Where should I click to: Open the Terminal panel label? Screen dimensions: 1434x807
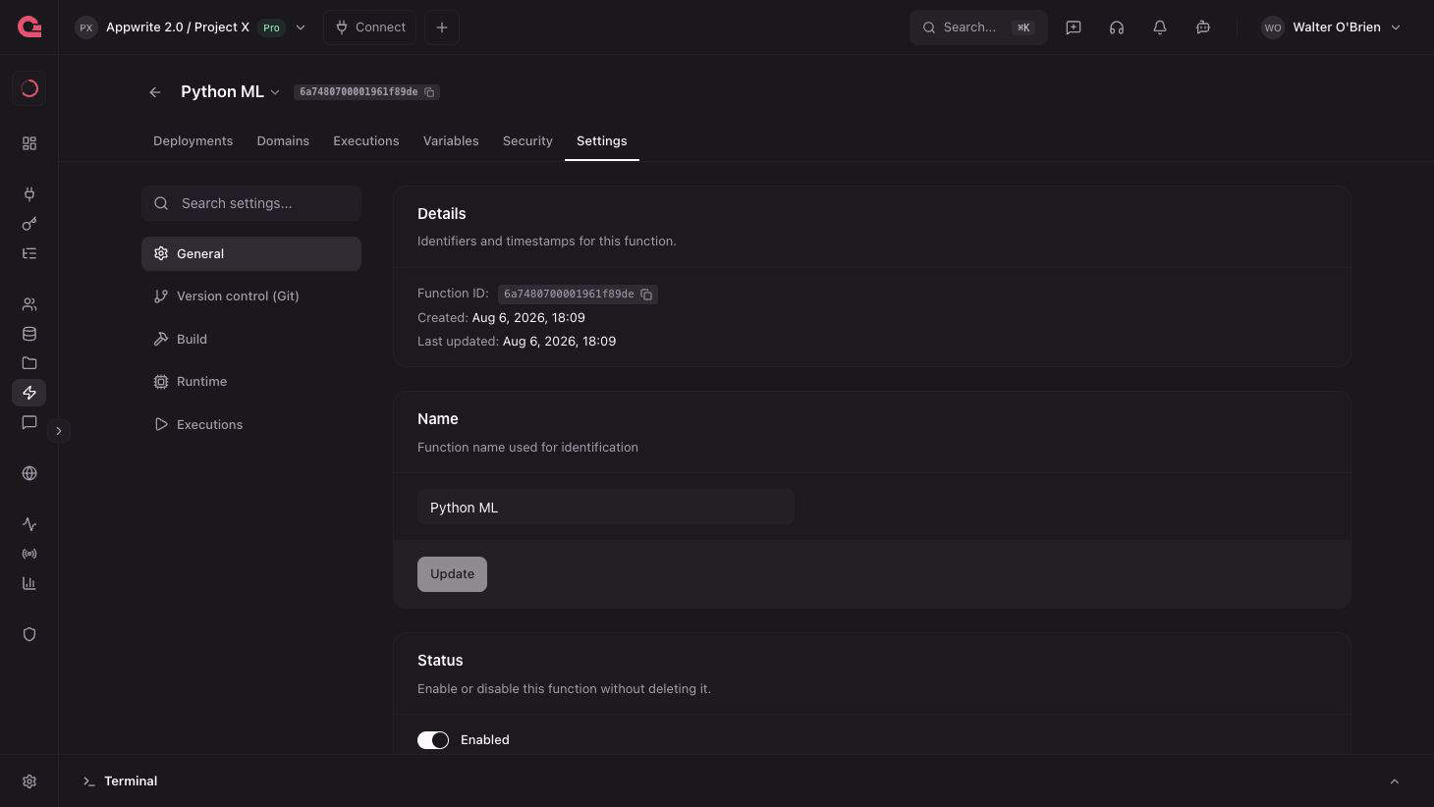pos(131,781)
